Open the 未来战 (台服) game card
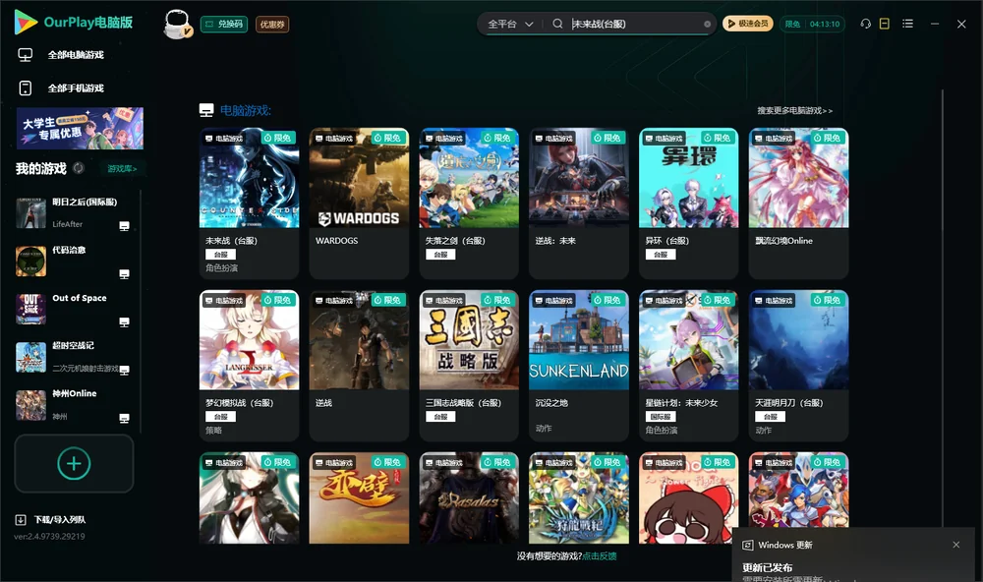 [250, 204]
